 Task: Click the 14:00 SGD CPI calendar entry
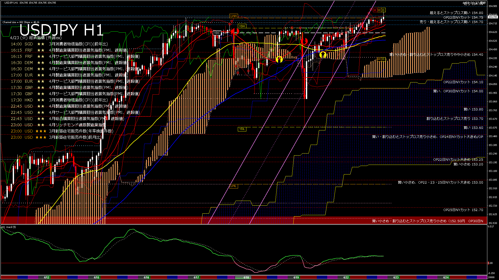click(59, 44)
